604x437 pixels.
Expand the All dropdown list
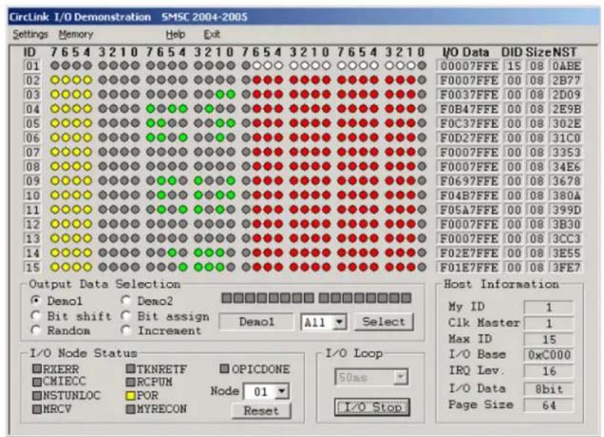coord(339,322)
